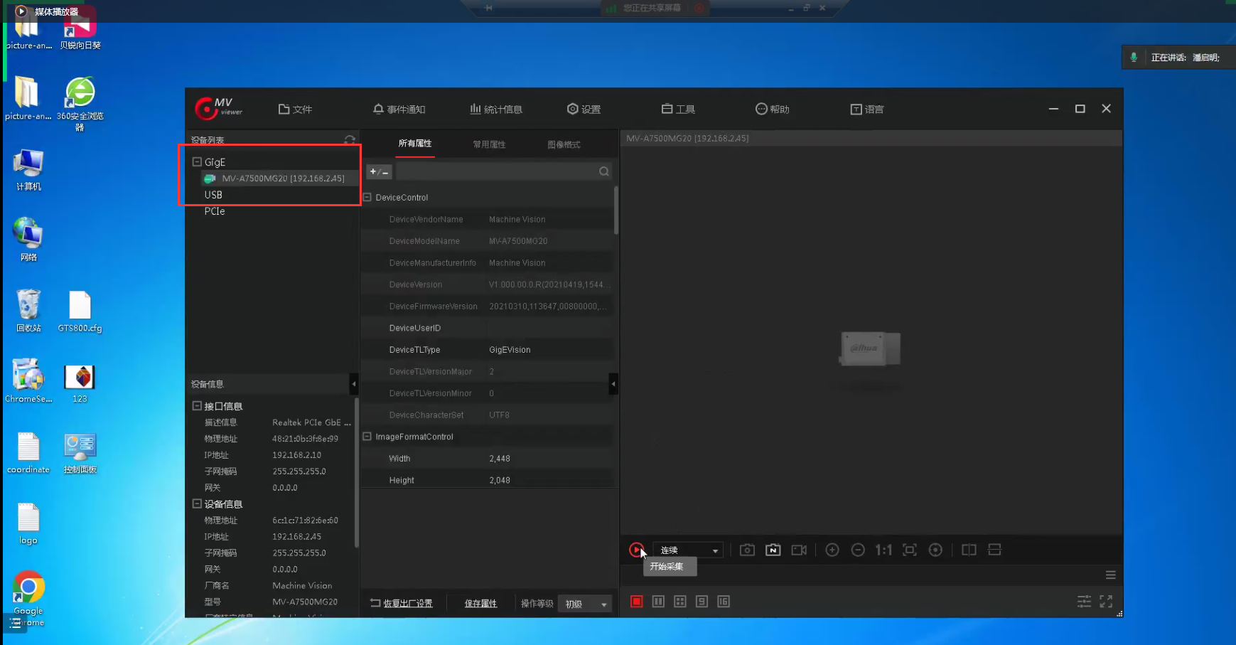Image resolution: width=1236 pixels, height=645 pixels.
Task: Refresh the device list
Action: click(x=350, y=140)
